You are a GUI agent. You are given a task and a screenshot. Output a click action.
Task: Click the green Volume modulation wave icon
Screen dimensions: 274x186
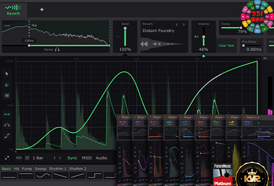tap(197, 37)
